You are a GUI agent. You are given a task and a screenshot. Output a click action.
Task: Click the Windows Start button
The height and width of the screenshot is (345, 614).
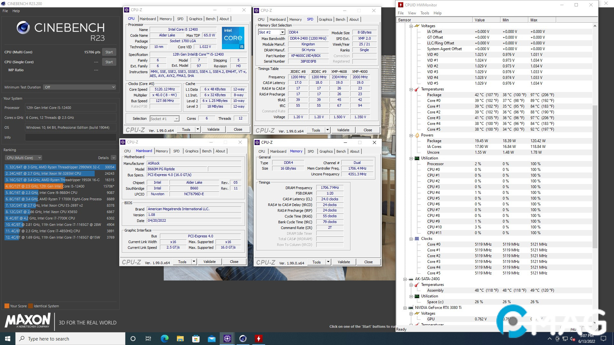click(x=8, y=339)
